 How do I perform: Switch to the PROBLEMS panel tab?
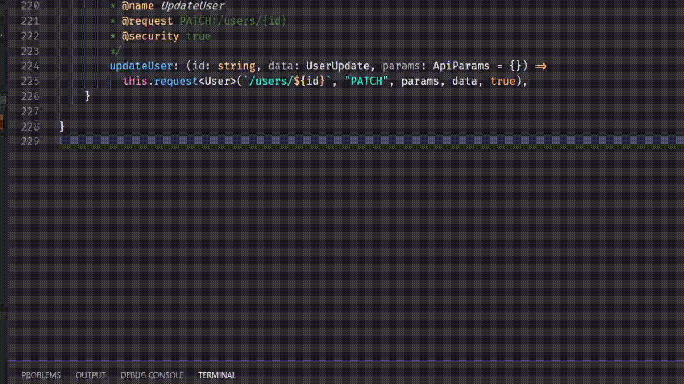41,375
